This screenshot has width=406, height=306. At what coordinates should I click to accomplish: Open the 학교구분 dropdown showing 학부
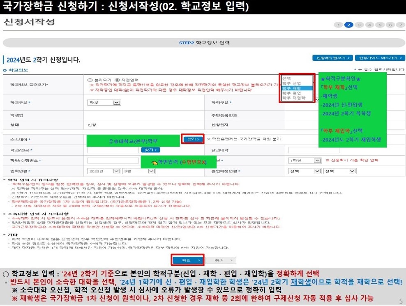click(104, 103)
